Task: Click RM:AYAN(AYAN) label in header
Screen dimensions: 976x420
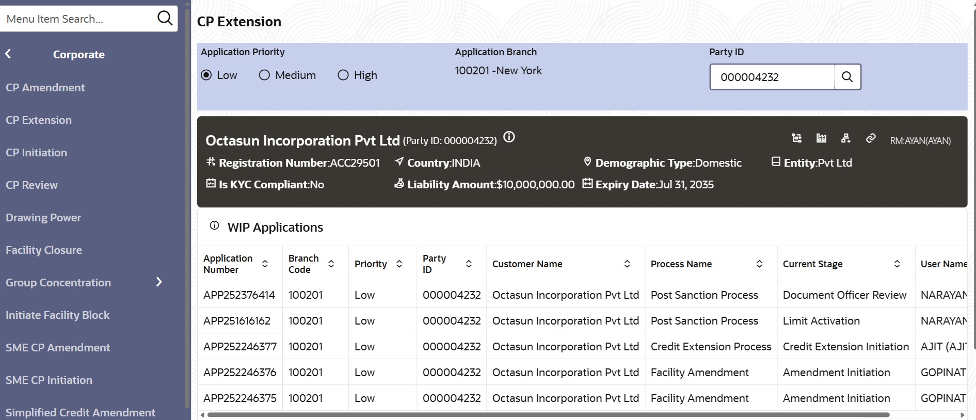Action: [x=920, y=141]
